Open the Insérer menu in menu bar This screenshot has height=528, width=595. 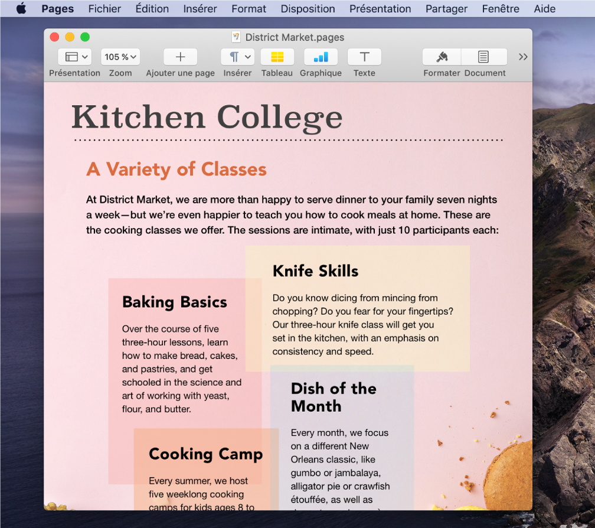200,8
